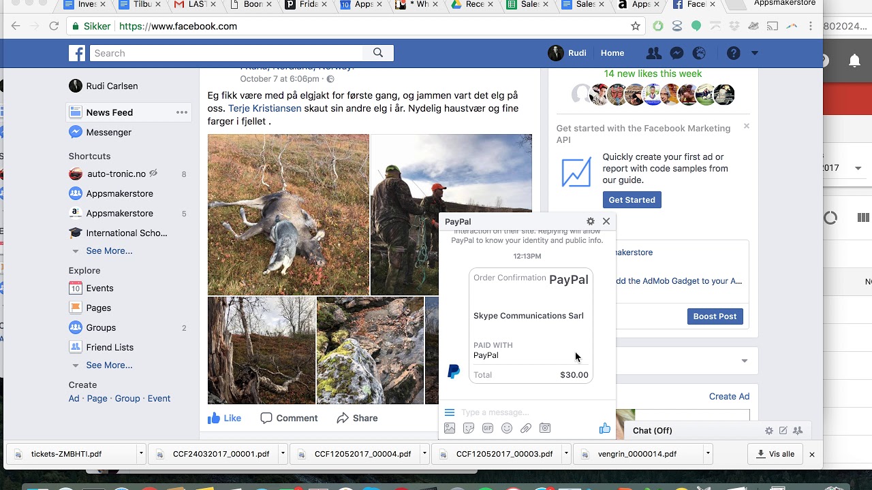Click the Cast icon in browser toolbar
Screen dimensions: 872x490
pyautogui.click(x=773, y=27)
